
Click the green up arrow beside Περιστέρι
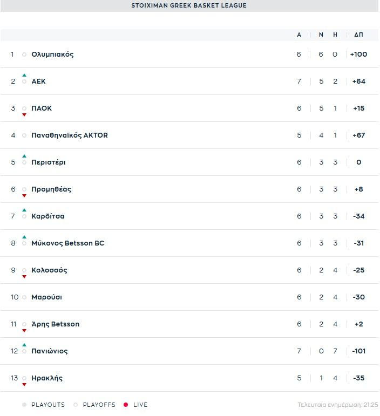click(24, 156)
